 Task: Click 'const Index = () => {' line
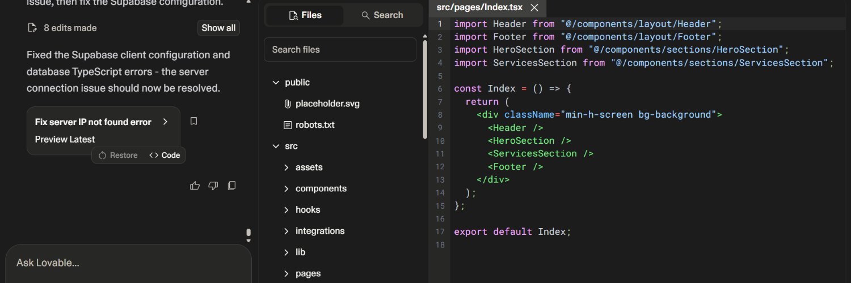pyautogui.click(x=512, y=89)
